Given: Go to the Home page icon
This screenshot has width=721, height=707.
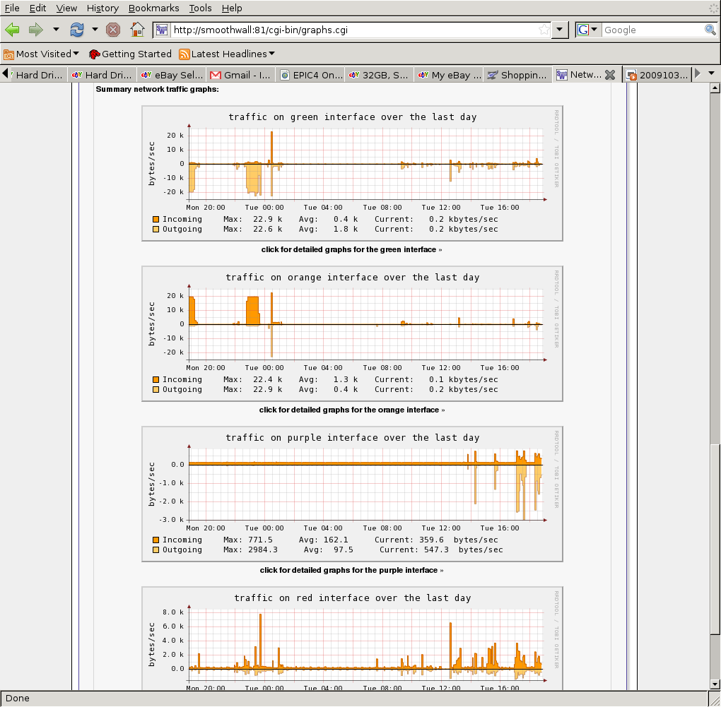Looking at the screenshot, I should point(137,30).
